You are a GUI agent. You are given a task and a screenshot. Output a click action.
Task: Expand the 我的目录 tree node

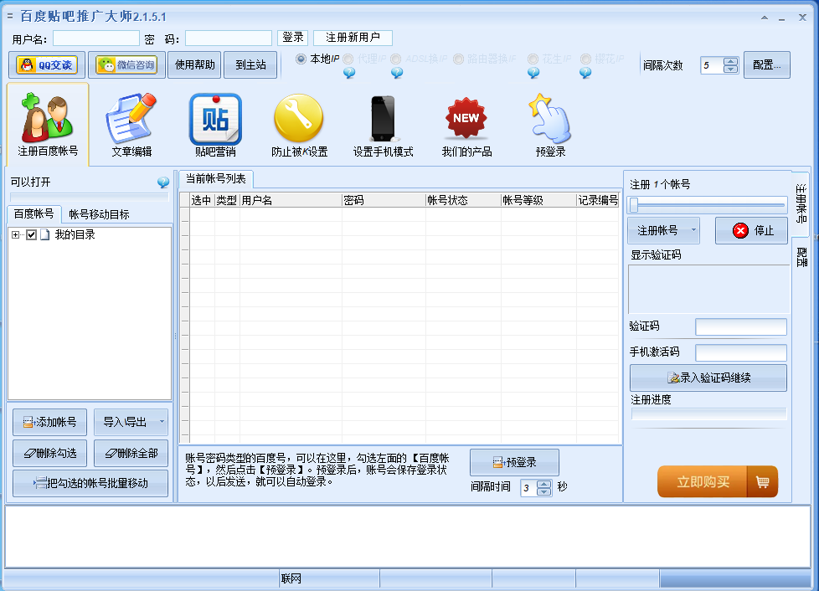click(15, 235)
